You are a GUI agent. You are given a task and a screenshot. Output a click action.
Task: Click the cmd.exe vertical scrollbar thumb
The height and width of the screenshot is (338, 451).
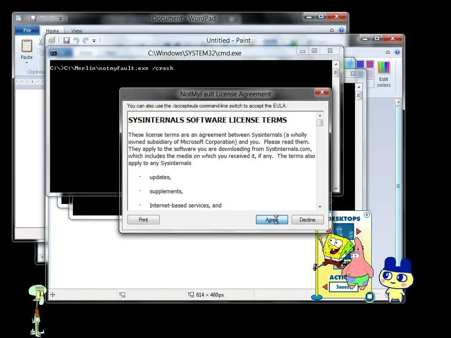[336, 73]
